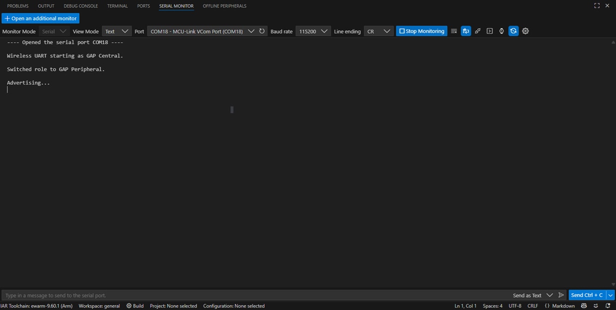Toggle hexdump view of serial output
Image resolution: width=616 pixels, height=310 pixels.
click(x=478, y=31)
